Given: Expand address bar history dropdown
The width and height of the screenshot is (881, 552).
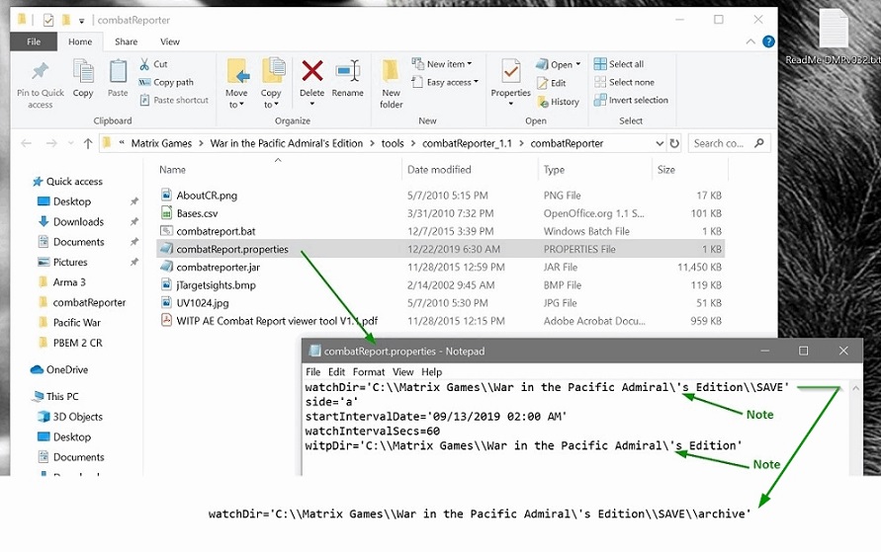Looking at the screenshot, I should [660, 143].
